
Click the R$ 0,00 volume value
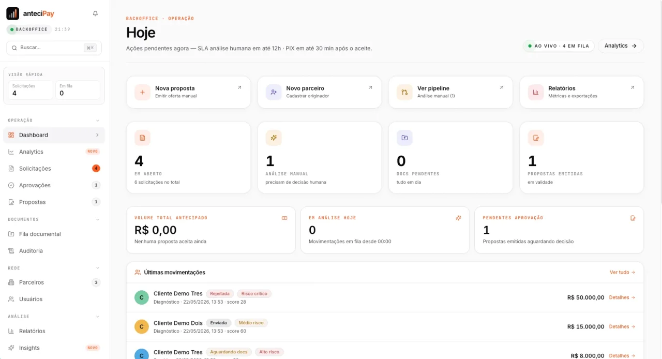click(156, 230)
